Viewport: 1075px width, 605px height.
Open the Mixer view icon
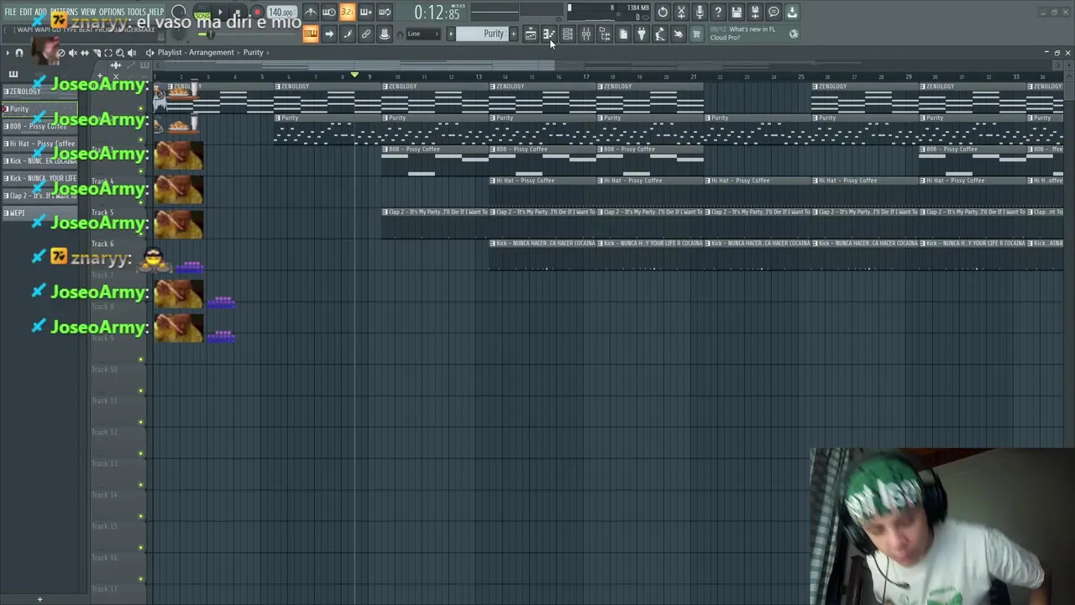tap(586, 34)
